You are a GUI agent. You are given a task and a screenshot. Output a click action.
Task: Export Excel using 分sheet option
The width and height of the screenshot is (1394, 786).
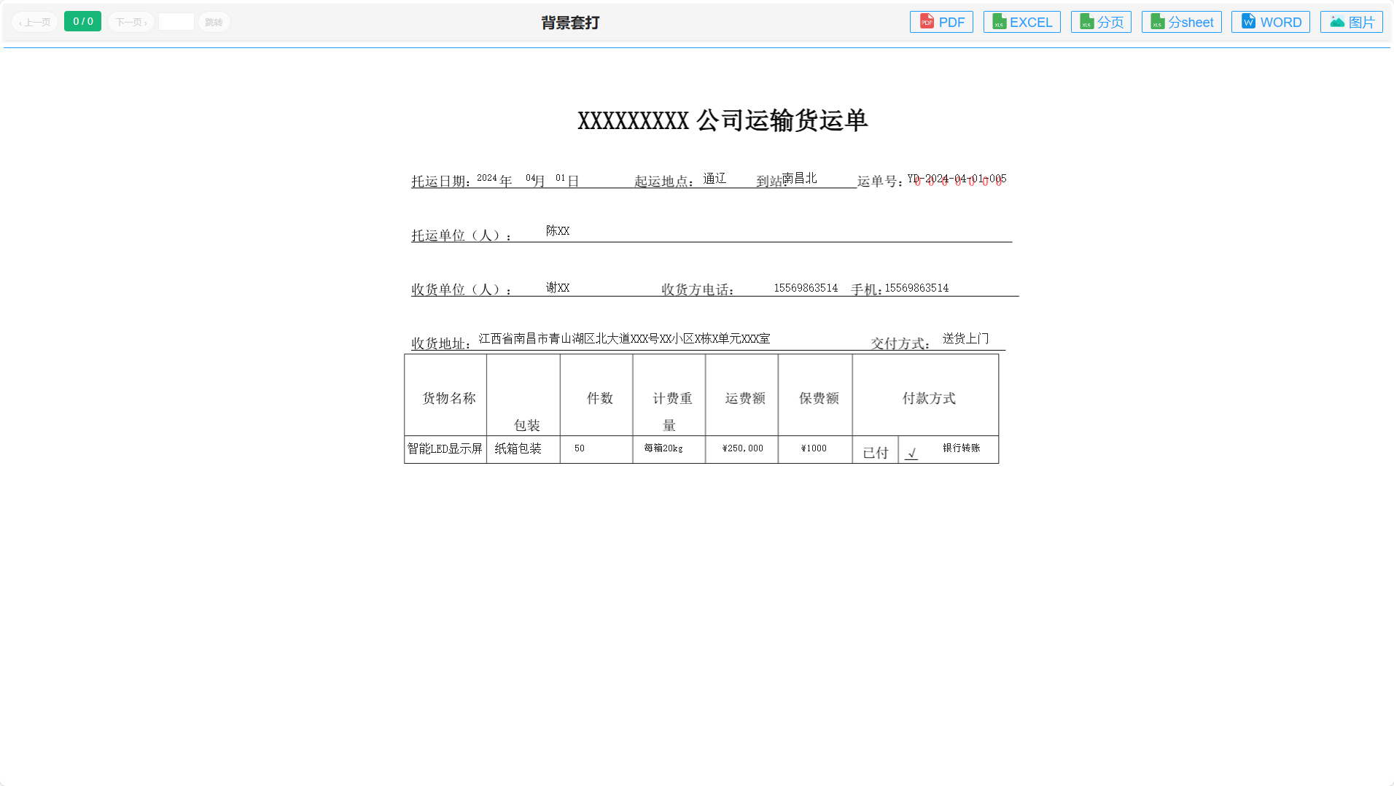(1181, 22)
